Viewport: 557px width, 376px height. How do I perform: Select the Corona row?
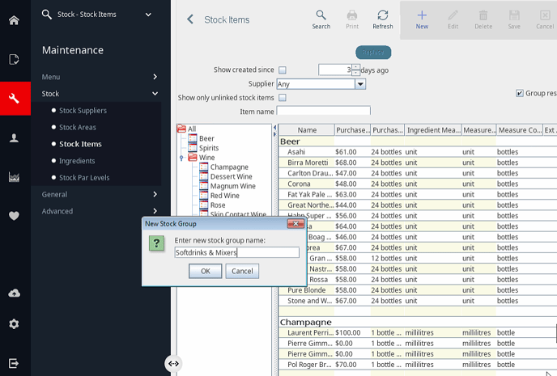click(418, 184)
